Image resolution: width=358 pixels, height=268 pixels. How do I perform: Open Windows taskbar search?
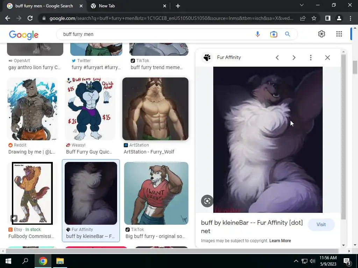pyautogui.click(x=25, y=261)
